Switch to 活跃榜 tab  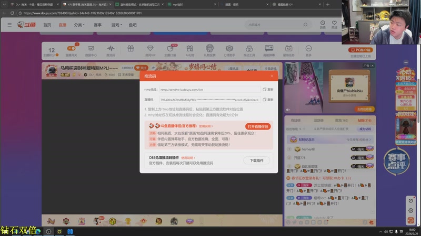point(319,121)
